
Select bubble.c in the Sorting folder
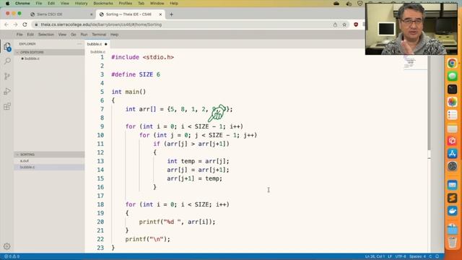[x=50, y=167]
